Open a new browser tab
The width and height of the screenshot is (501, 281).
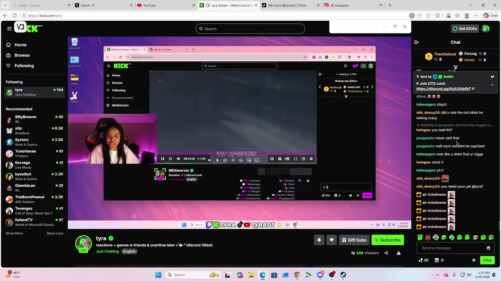pos(390,5)
